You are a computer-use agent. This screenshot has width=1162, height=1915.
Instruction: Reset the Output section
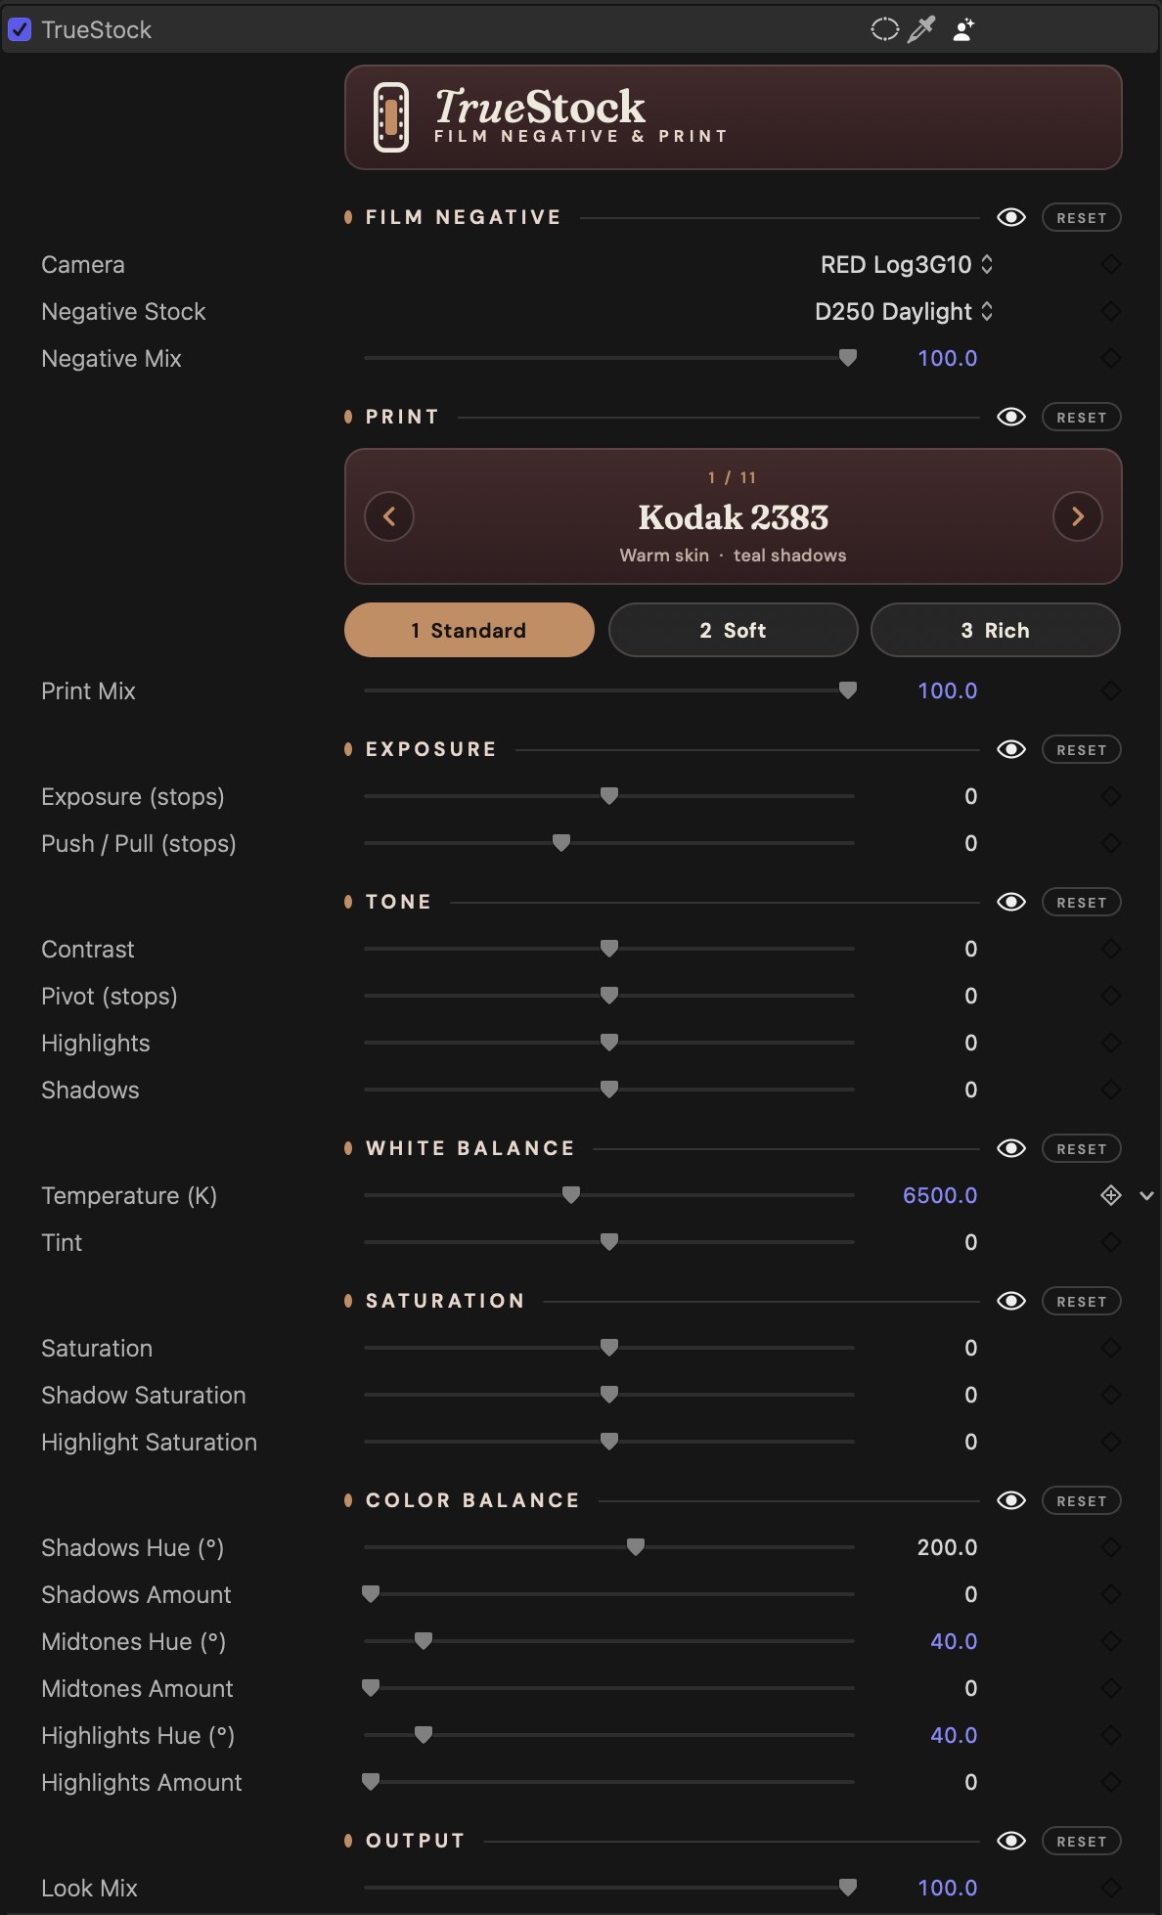(x=1082, y=1841)
